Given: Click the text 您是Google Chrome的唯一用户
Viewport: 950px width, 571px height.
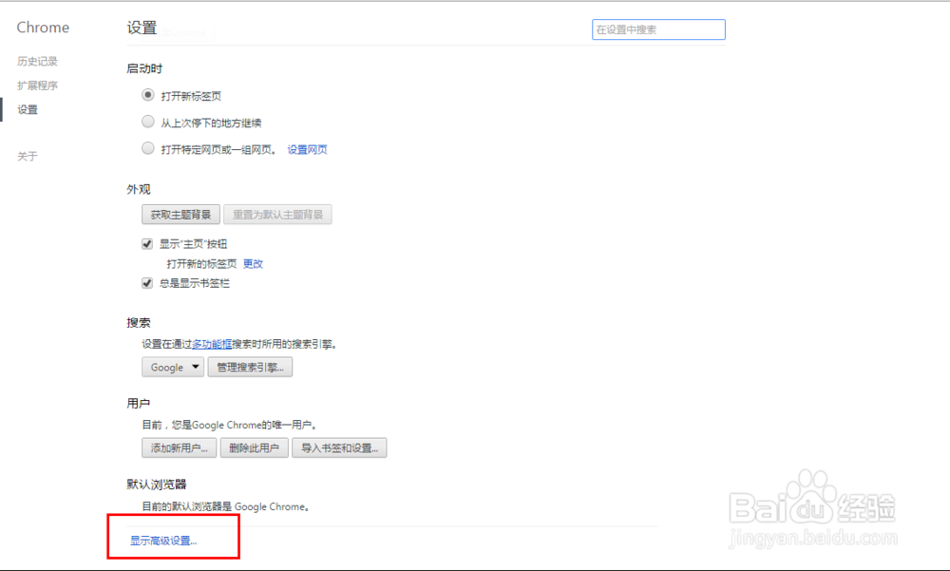Looking at the screenshot, I should (x=244, y=425).
